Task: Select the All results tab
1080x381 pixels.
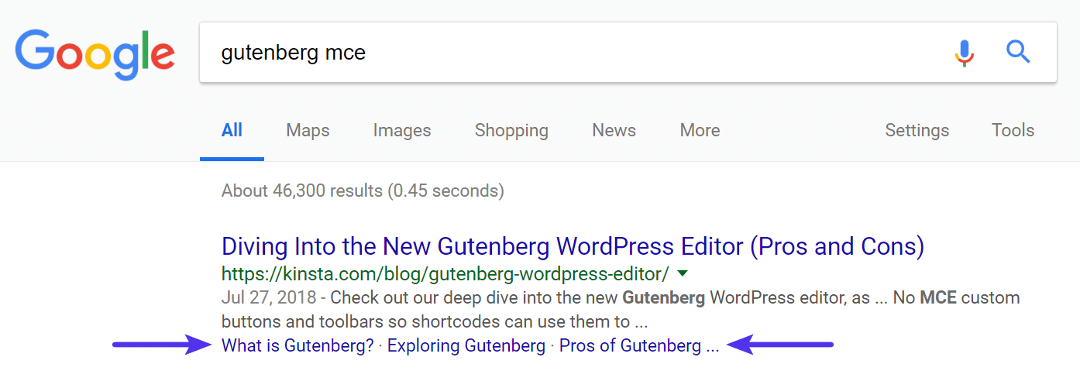Action: (x=232, y=131)
